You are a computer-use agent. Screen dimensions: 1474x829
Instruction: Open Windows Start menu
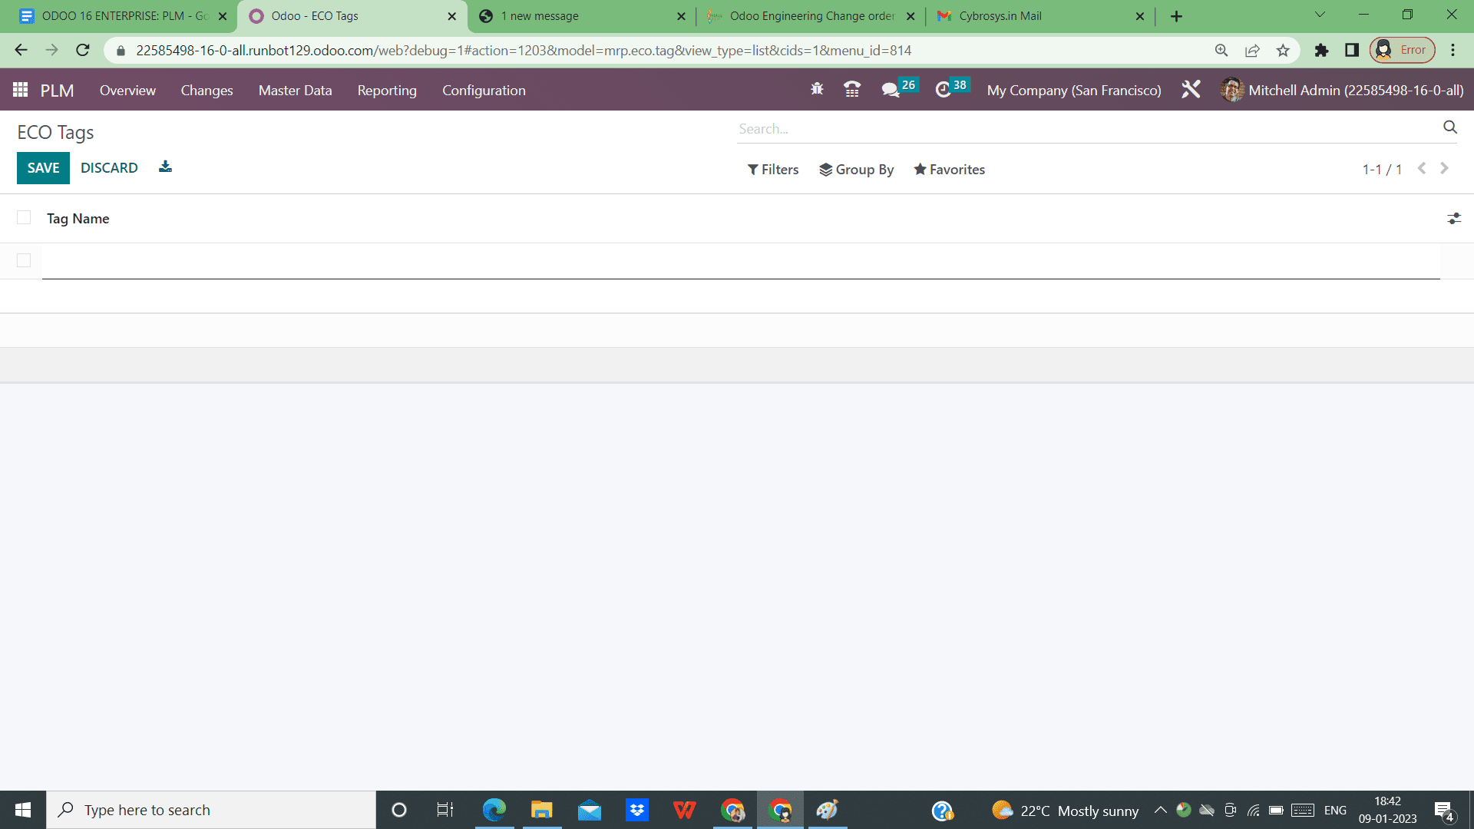[x=23, y=810]
